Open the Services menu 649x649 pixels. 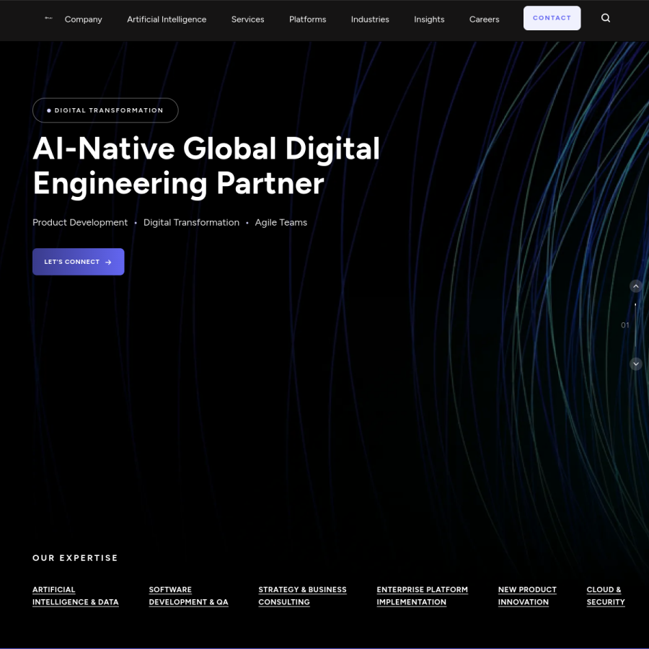[x=247, y=19]
